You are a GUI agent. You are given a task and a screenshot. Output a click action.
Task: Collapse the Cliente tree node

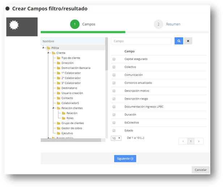48,53
